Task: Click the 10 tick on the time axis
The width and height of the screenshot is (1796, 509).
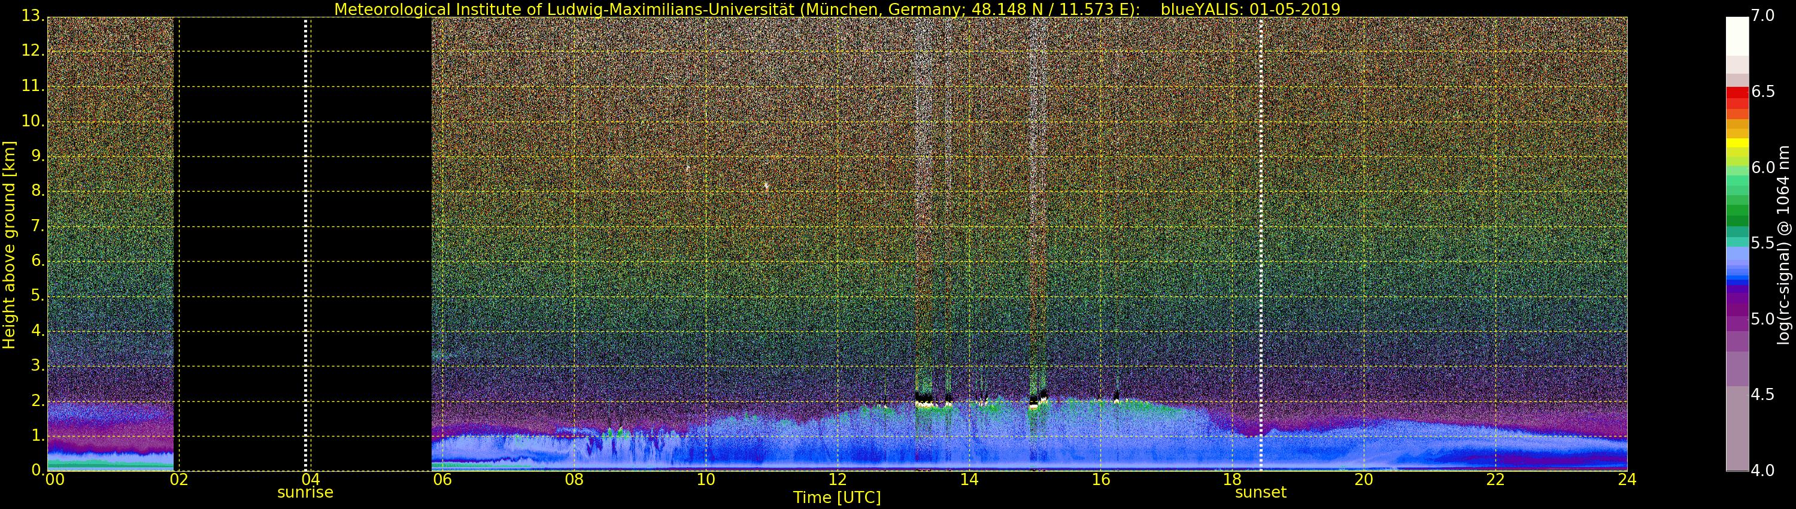Action: (x=706, y=480)
